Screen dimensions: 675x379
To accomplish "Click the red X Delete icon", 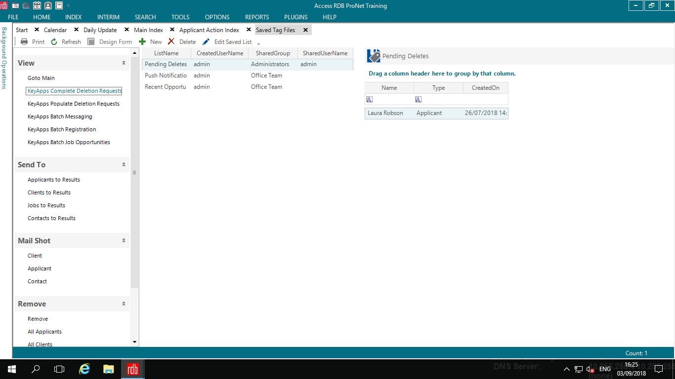I will 171,42.
